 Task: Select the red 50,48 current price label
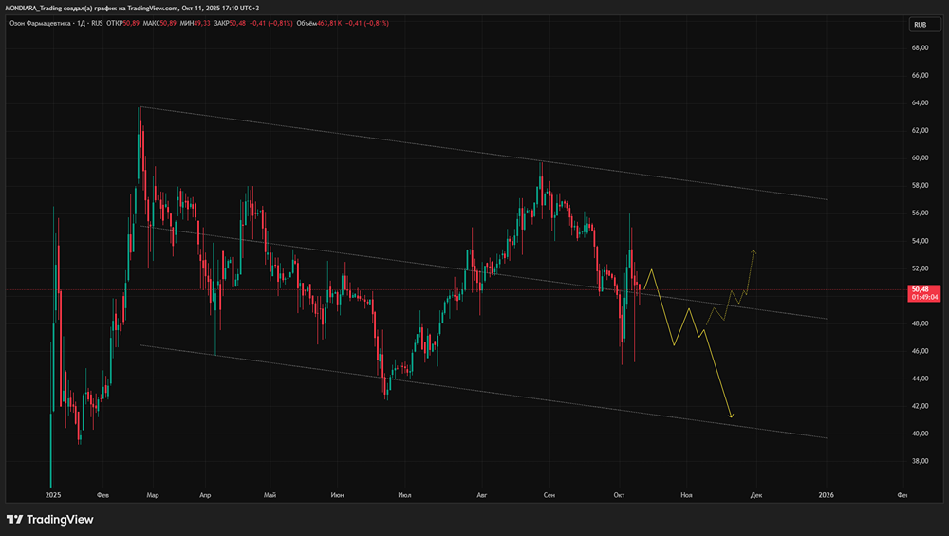click(x=923, y=288)
